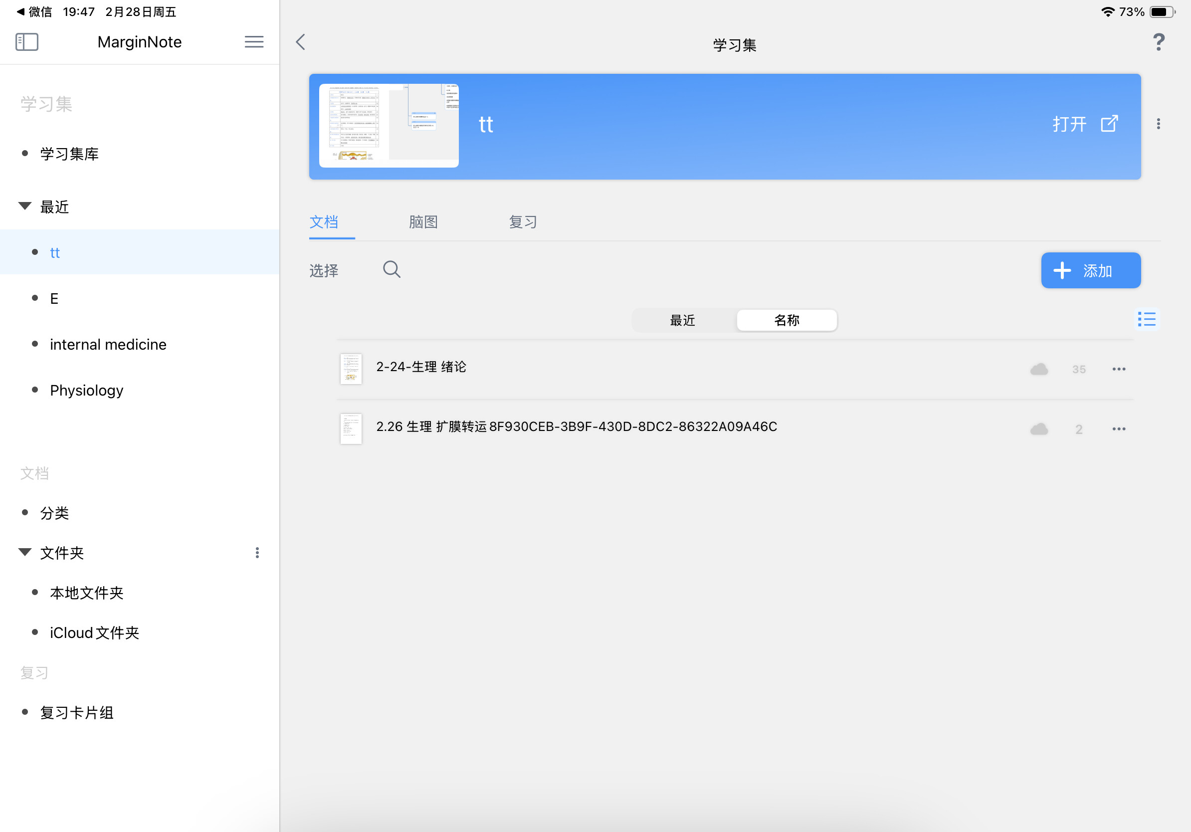Collapse the 最近 section
The image size is (1191, 832).
25,207
